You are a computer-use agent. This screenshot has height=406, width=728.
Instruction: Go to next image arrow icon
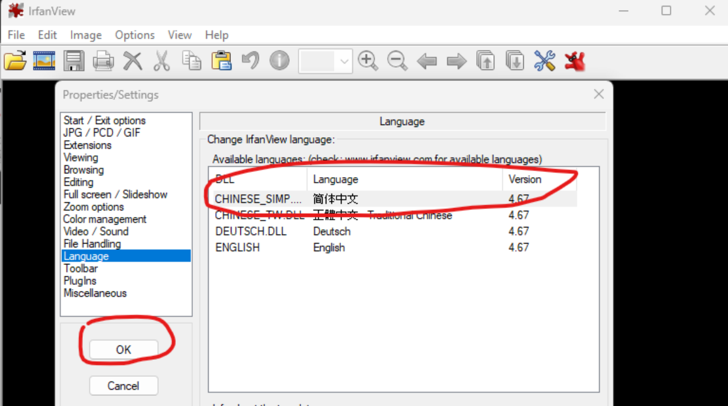click(457, 61)
